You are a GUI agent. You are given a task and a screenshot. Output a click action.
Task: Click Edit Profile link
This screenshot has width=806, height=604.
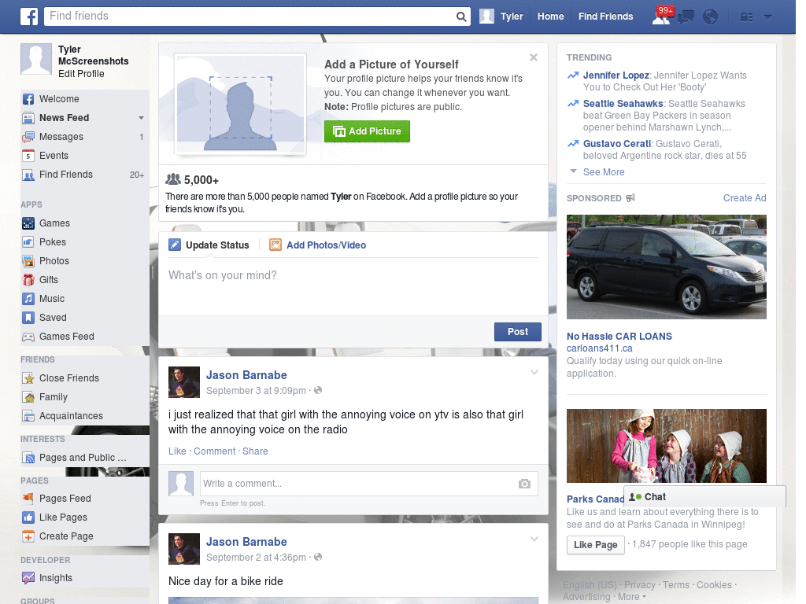pyautogui.click(x=81, y=74)
